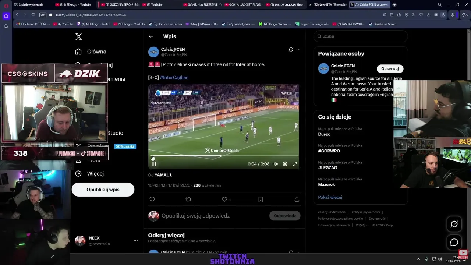The height and width of the screenshot is (265, 471).
Task: Switch to GODZINA ZERO tab
Action: click(119, 5)
